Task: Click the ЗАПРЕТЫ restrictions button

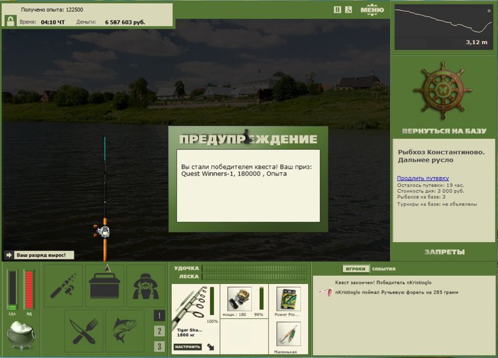Action: click(x=444, y=252)
